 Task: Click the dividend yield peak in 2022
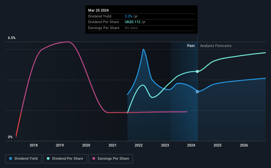(143, 49)
